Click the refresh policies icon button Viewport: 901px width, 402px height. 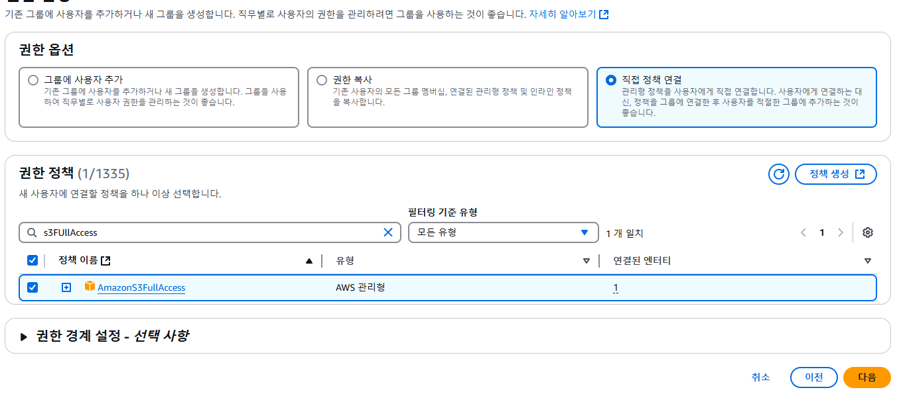pyautogui.click(x=779, y=174)
